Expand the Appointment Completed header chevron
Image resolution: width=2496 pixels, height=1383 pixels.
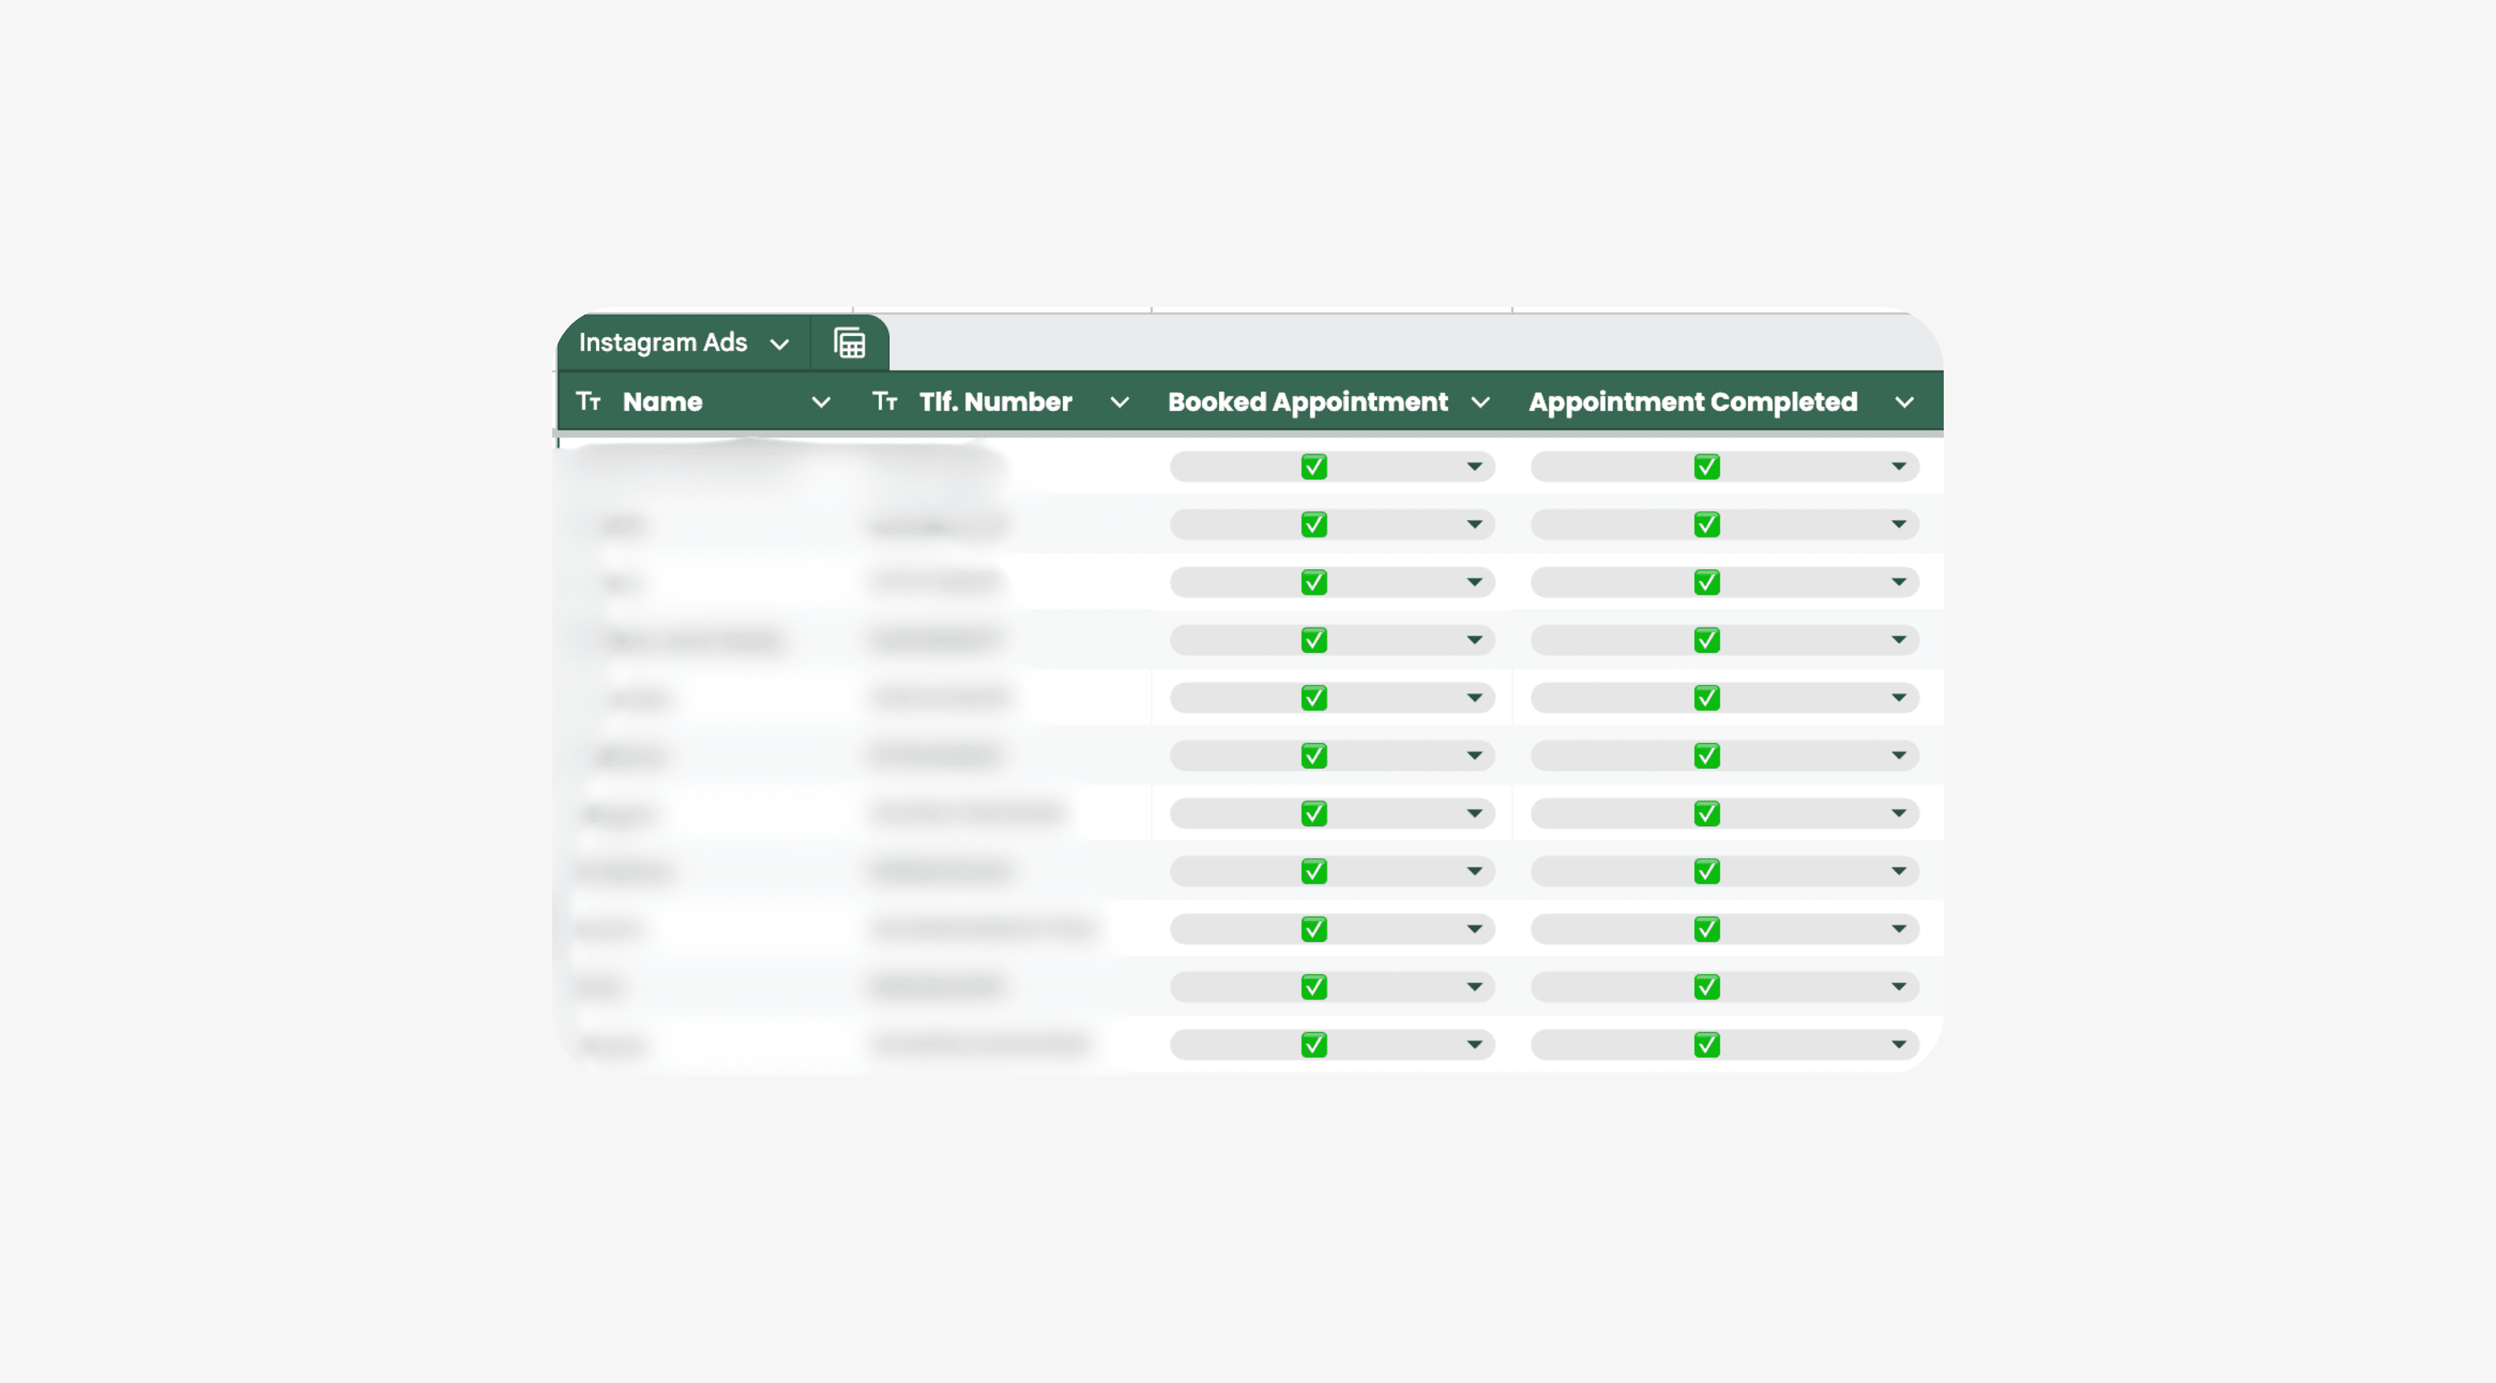[1905, 401]
